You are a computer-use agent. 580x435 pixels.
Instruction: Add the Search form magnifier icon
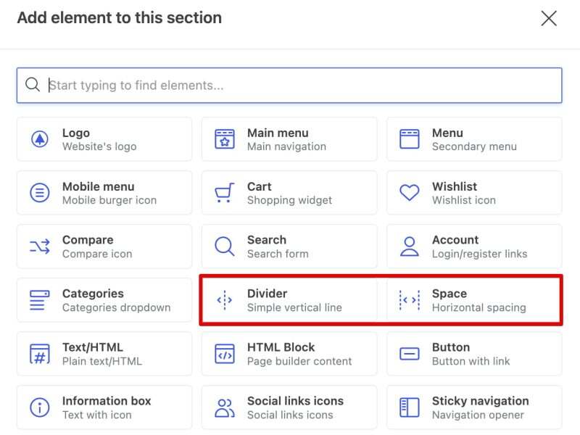(225, 246)
